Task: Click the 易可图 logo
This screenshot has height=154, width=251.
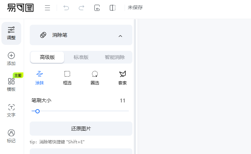Action: click(21, 8)
